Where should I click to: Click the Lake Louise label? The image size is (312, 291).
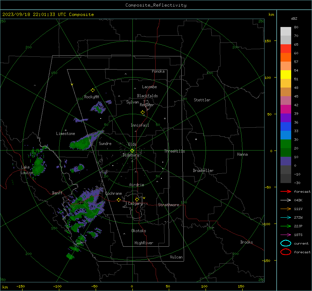(x=27, y=170)
